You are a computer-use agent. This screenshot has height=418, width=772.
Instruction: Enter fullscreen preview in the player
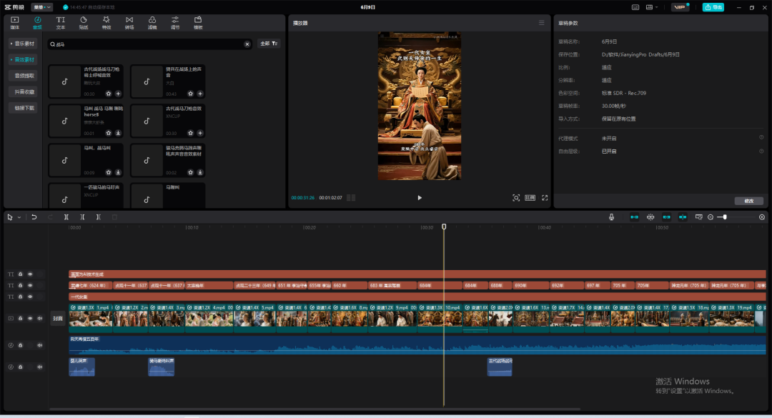[x=545, y=198]
